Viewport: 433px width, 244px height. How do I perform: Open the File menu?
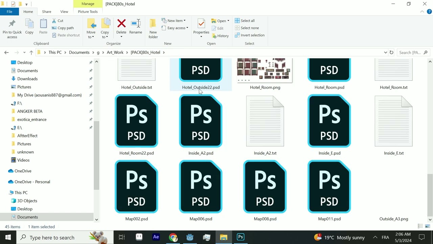(x=9, y=12)
